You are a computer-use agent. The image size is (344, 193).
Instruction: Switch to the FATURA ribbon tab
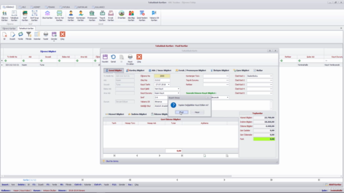(64, 7)
